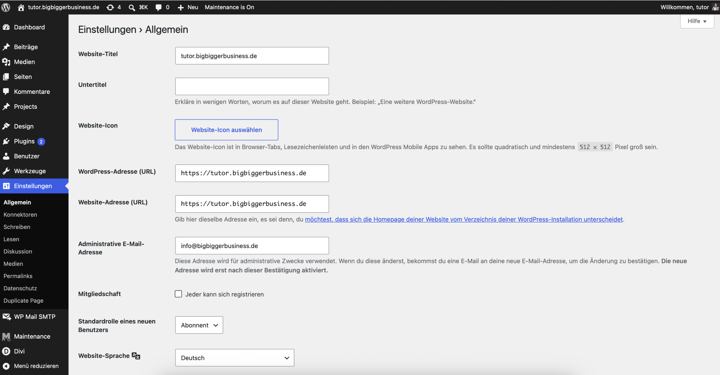Image resolution: width=720 pixels, height=375 pixels.
Task: Click the ⌘K search shortcut label
Action: pos(143,7)
